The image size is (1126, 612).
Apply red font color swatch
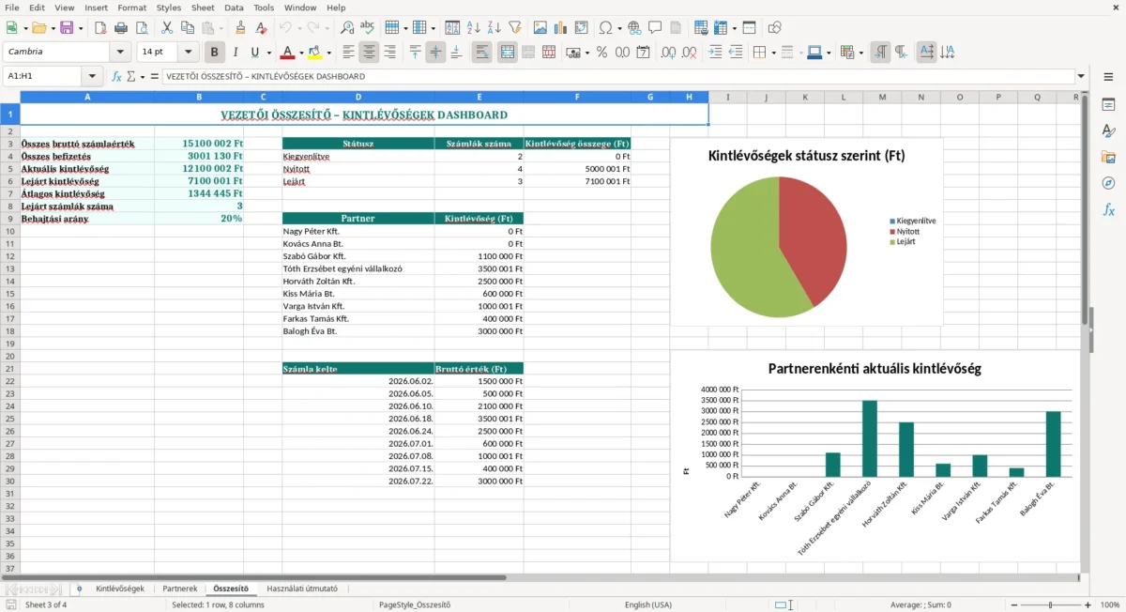pyautogui.click(x=288, y=53)
